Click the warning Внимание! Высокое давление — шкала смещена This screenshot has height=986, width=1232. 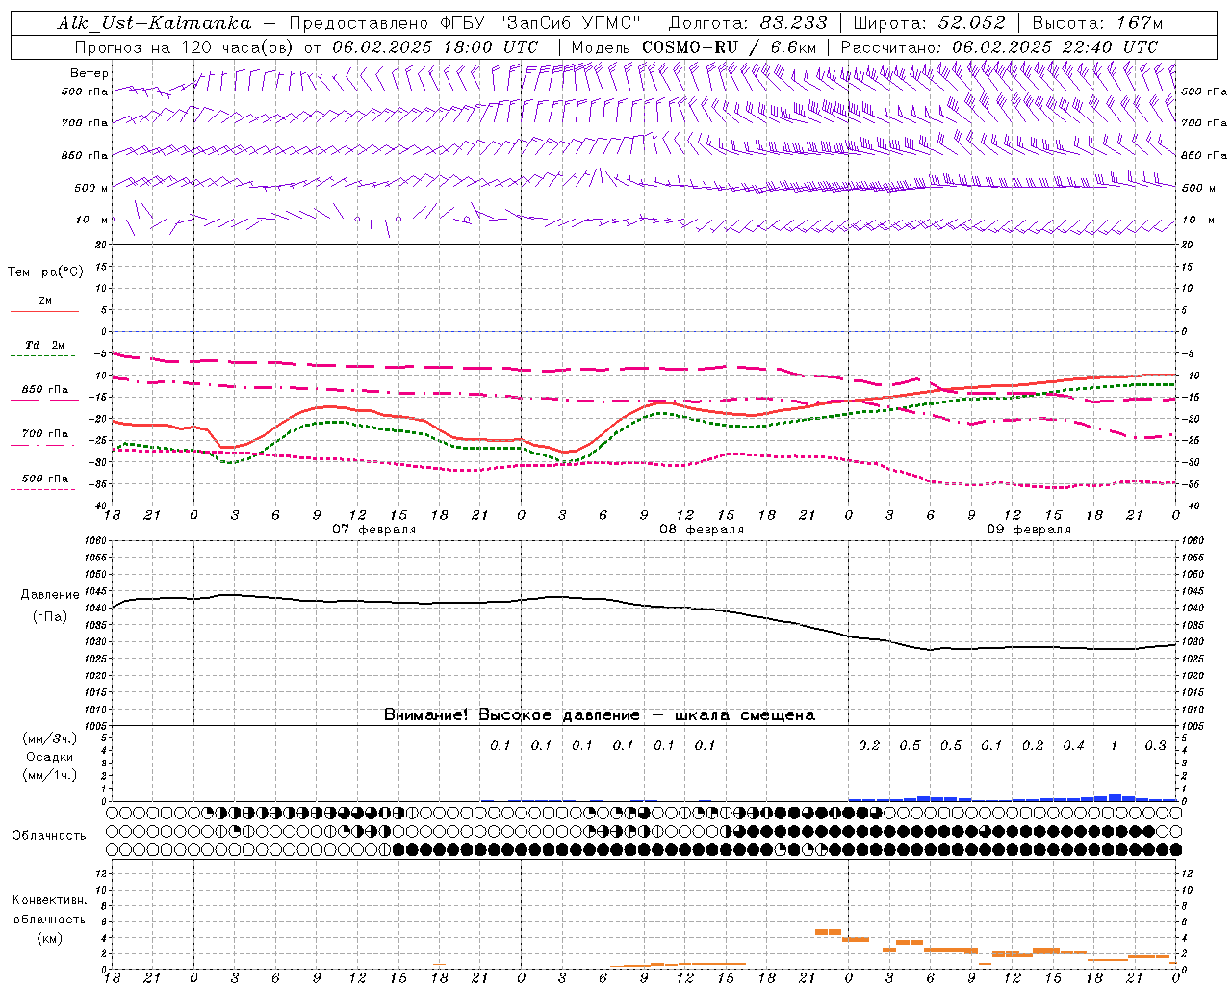599,715
